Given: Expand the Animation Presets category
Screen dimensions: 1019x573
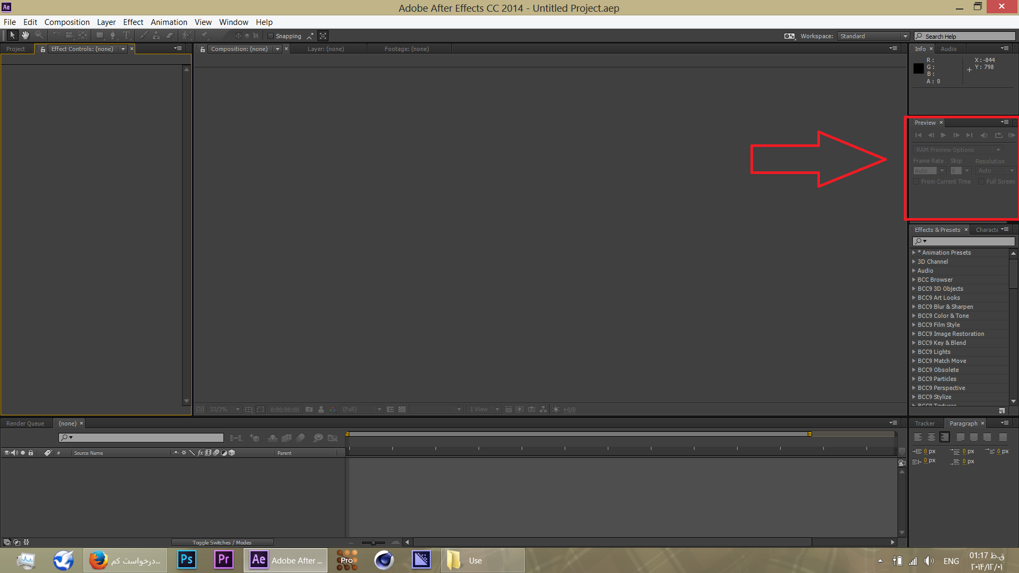Looking at the screenshot, I should pyautogui.click(x=914, y=253).
